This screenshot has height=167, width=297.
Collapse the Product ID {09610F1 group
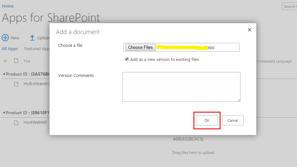pyautogui.click(x=4, y=113)
